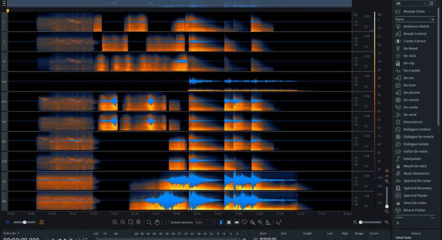Screen dimensions: 442x240
Task: Click the Mouth De-click module
Action: click(415, 166)
